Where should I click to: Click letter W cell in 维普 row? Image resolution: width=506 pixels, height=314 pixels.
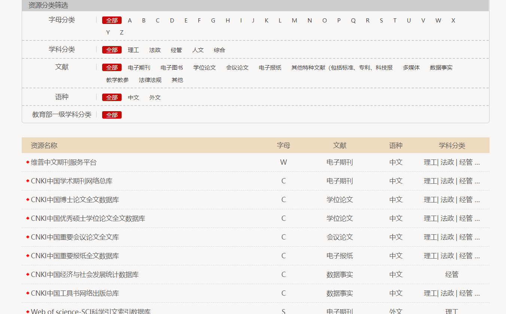click(283, 162)
